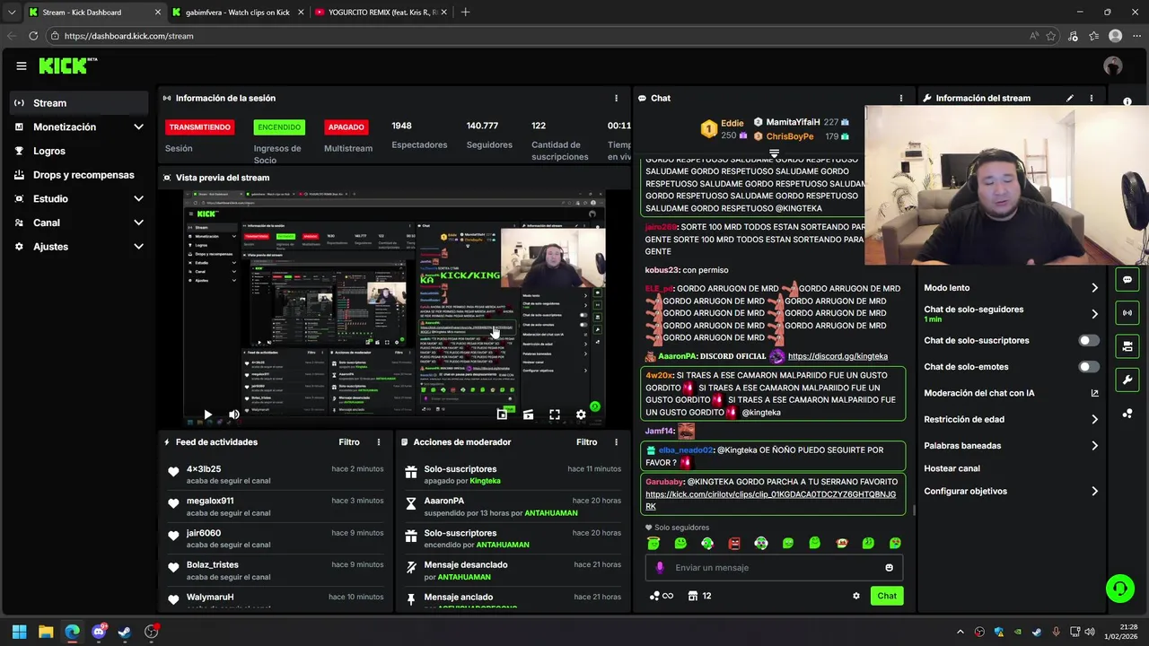Switch to gabimfvera Kick clips browser tab
1149x646 pixels.
237,13
